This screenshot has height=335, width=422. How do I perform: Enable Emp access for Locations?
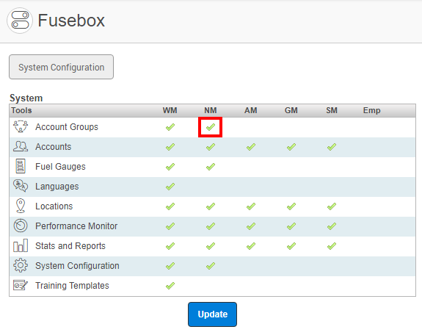tap(372, 206)
